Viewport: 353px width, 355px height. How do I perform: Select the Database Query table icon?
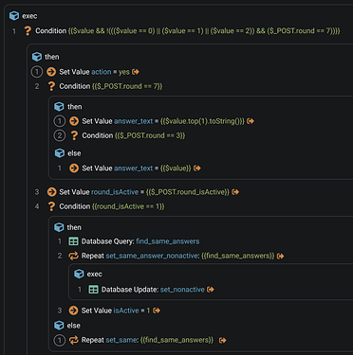tap(73, 241)
